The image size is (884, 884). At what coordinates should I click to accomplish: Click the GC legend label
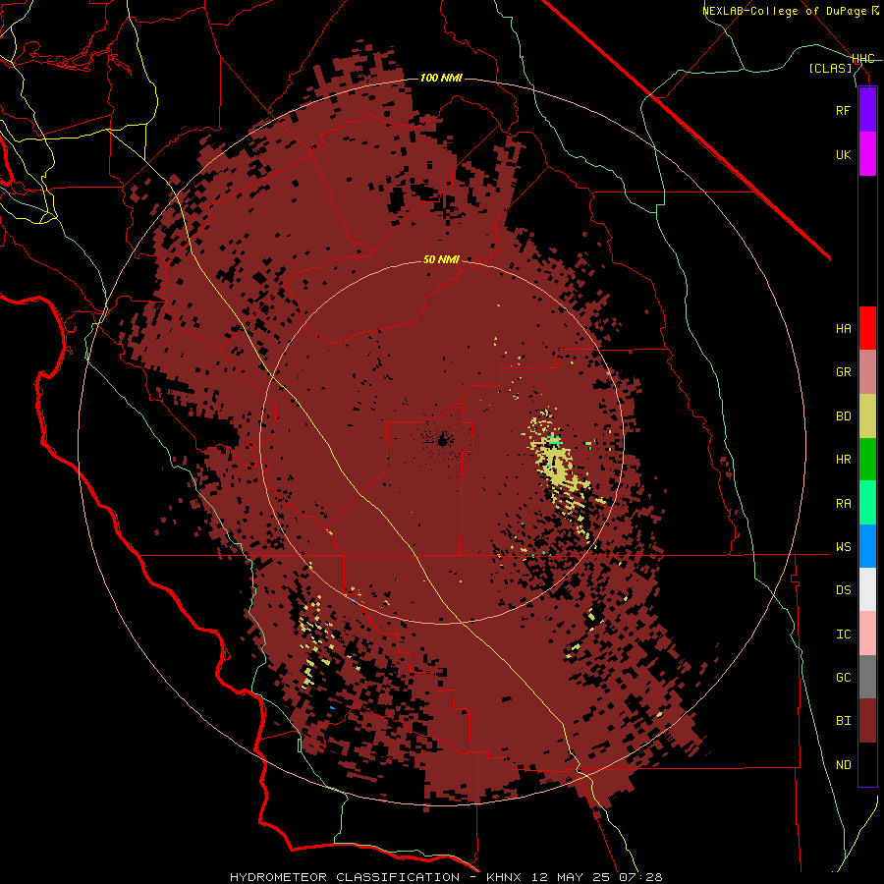[843, 678]
